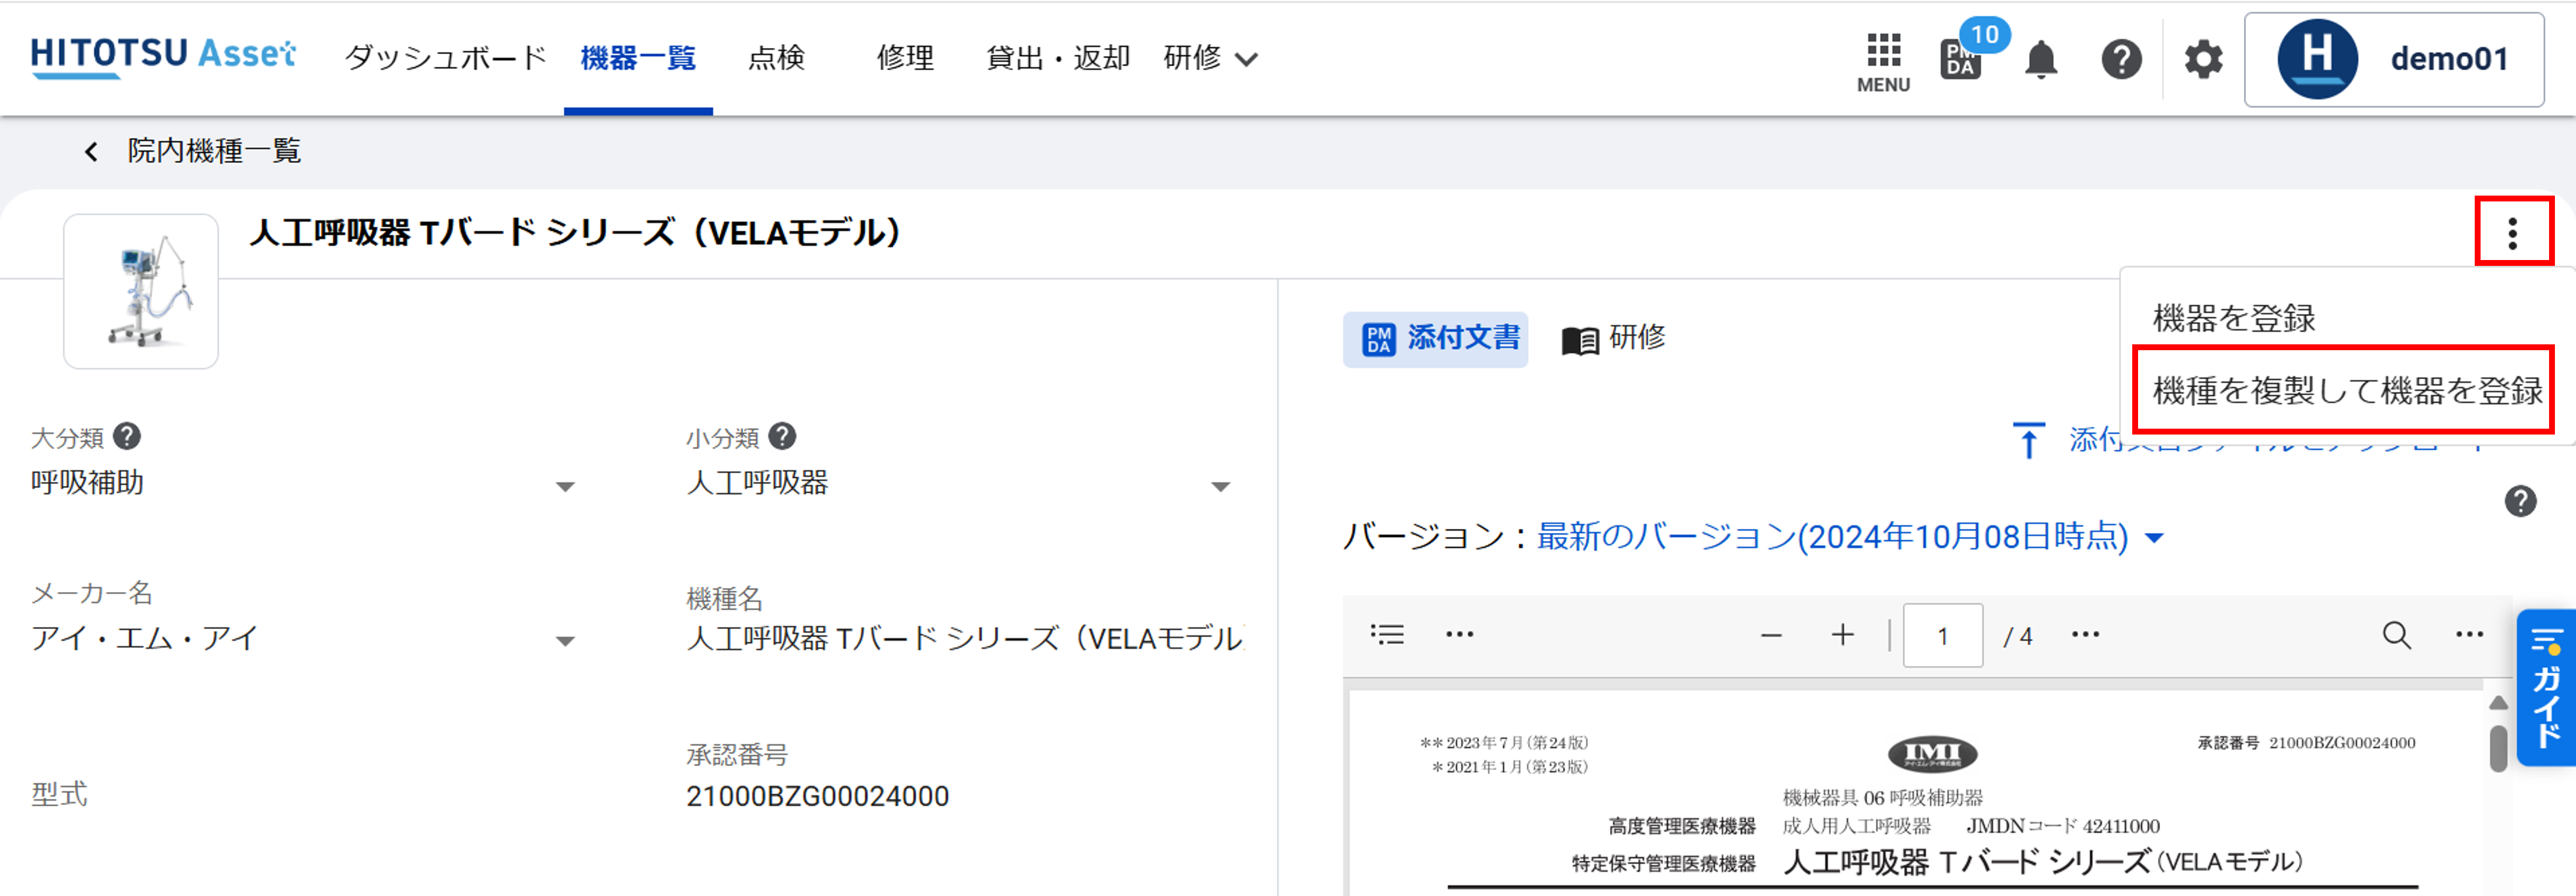Click help icon above document viewer
Image resolution: width=2576 pixels, height=896 pixels.
click(2520, 501)
